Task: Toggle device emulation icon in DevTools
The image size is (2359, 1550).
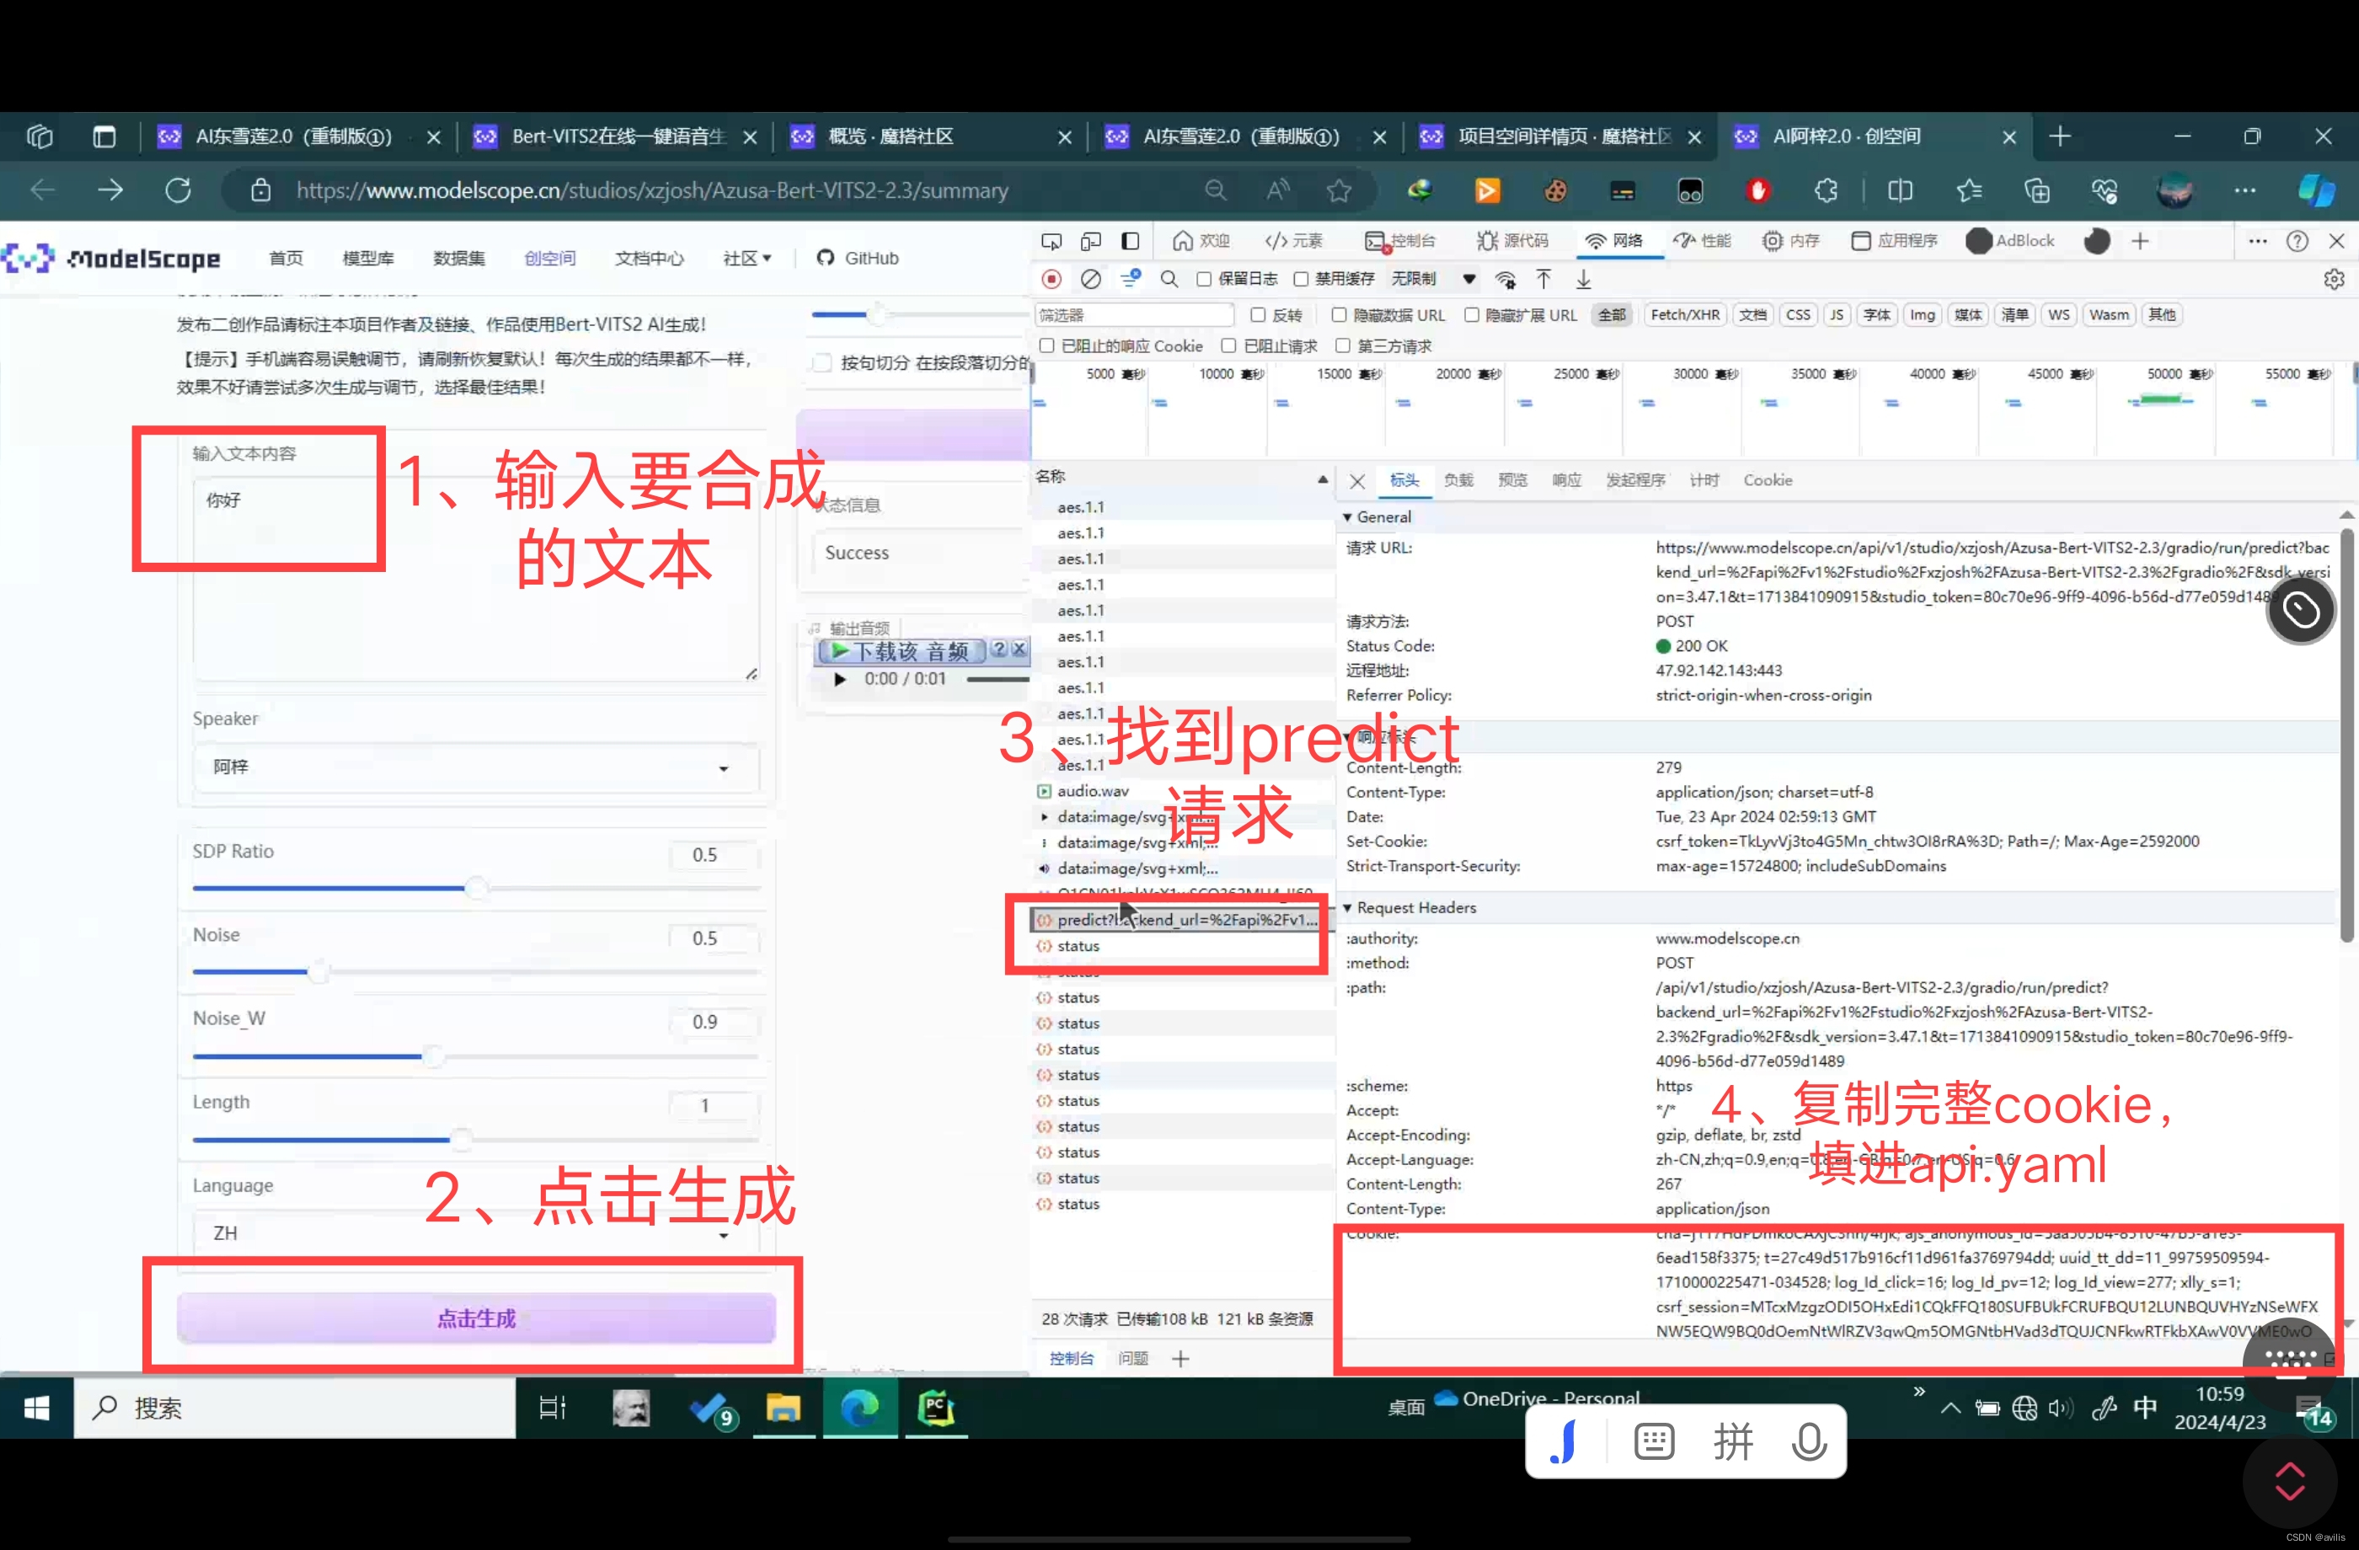Action: click(1090, 241)
